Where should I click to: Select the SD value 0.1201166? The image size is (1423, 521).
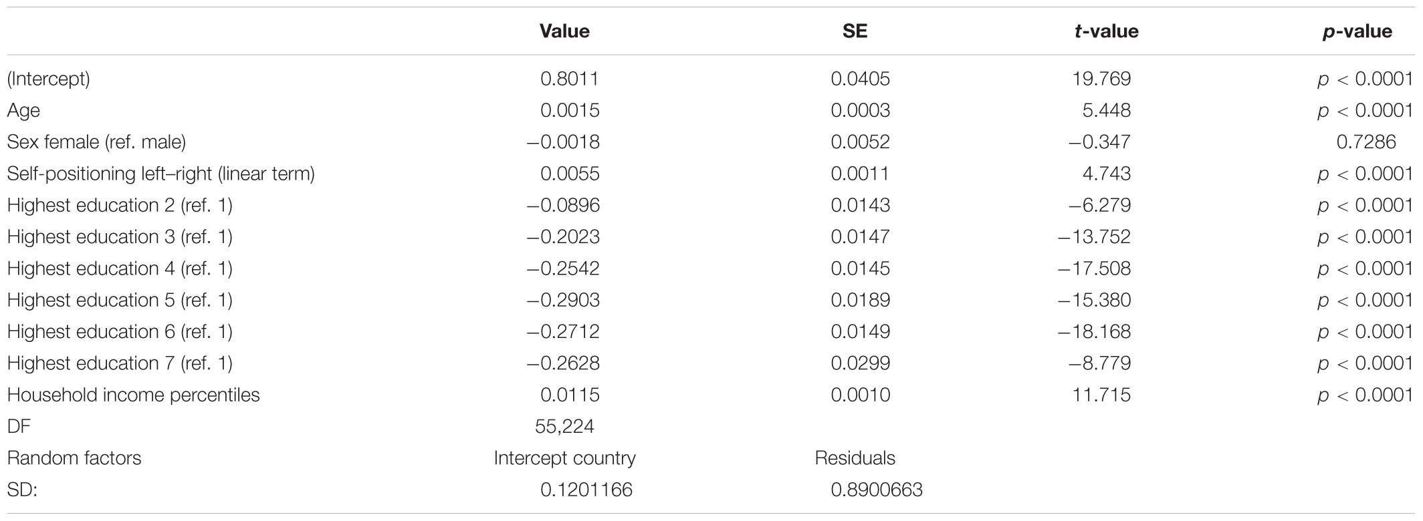click(586, 490)
